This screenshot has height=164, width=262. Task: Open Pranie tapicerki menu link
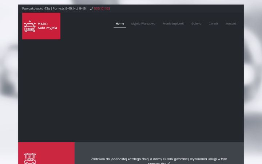173,24
